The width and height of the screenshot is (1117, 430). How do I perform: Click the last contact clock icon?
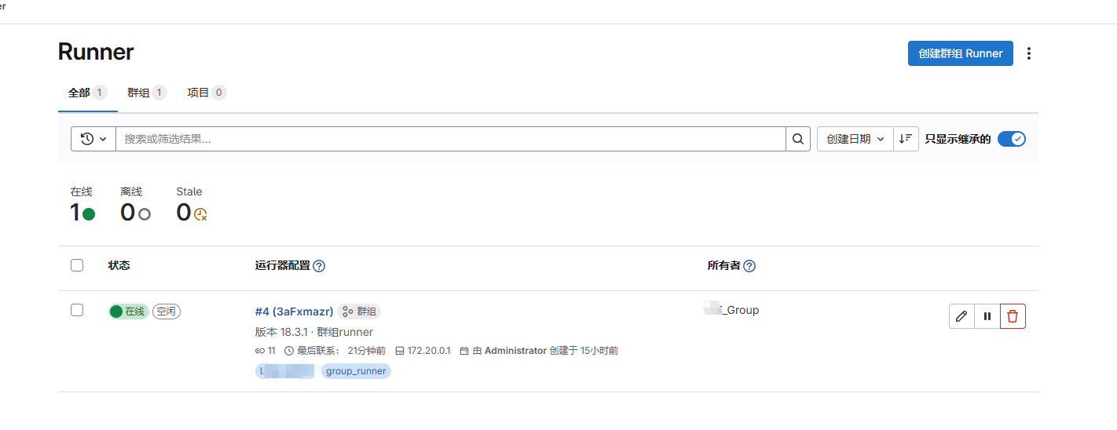pos(289,351)
